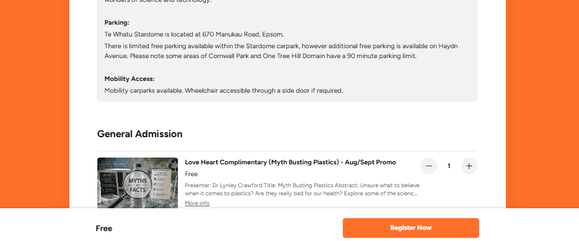Click the Free total in the bottom bar
Viewport: 579px width, 241px height.
[x=104, y=229]
